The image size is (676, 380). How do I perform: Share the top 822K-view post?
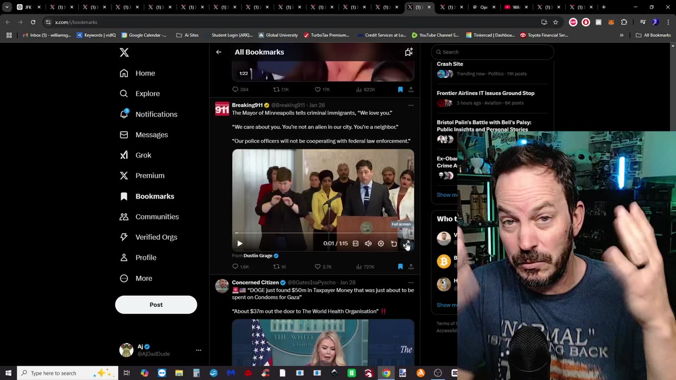[x=411, y=89]
